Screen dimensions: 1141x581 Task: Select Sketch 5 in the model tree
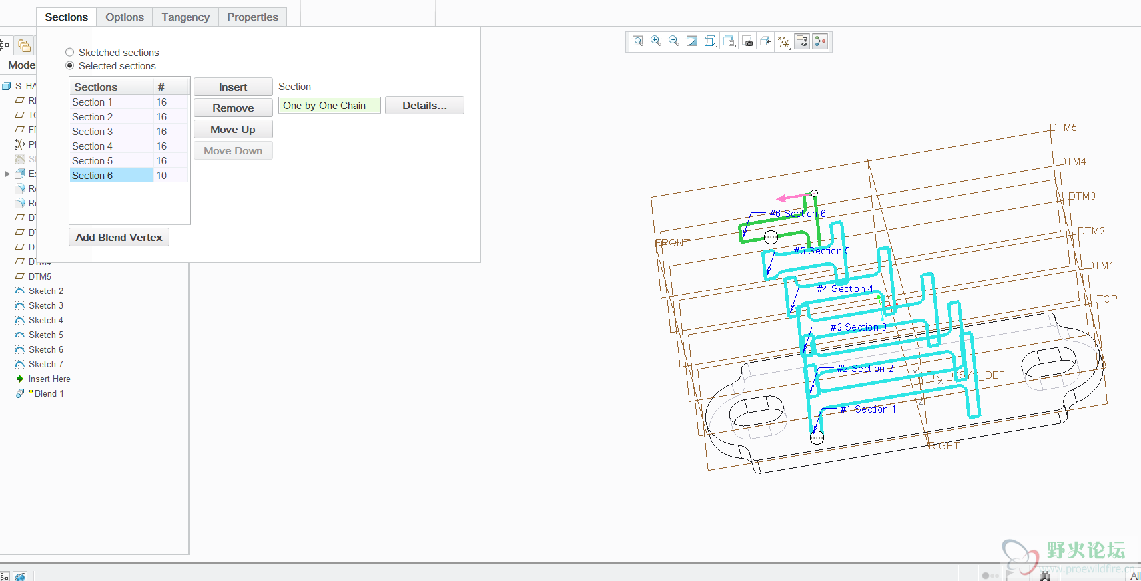click(45, 335)
